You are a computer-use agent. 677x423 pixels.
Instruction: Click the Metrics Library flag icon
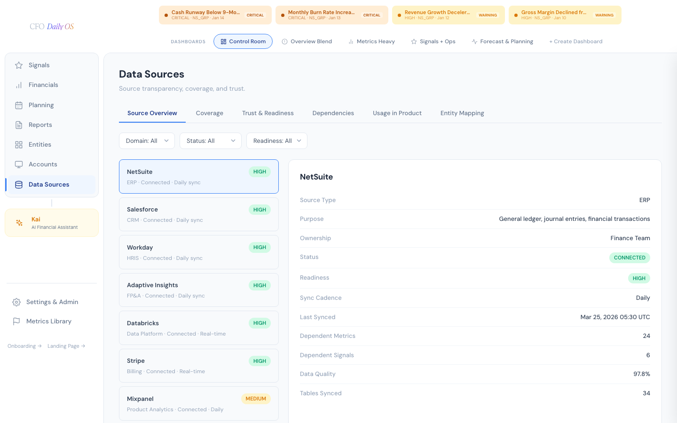click(16, 321)
